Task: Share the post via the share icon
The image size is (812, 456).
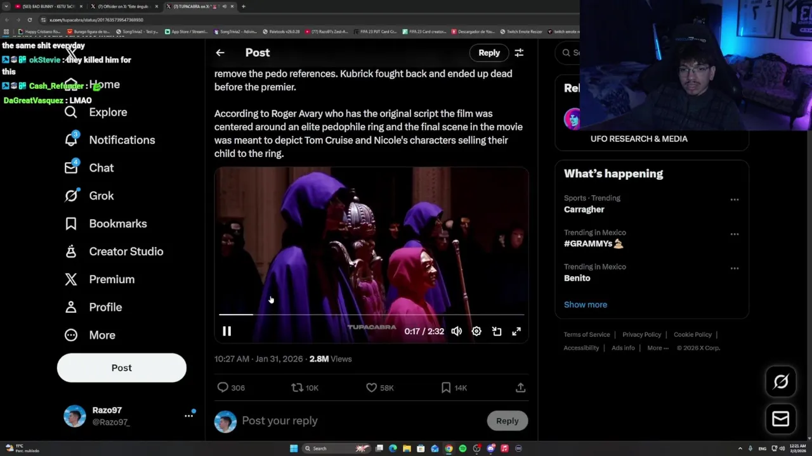Action: (x=520, y=388)
